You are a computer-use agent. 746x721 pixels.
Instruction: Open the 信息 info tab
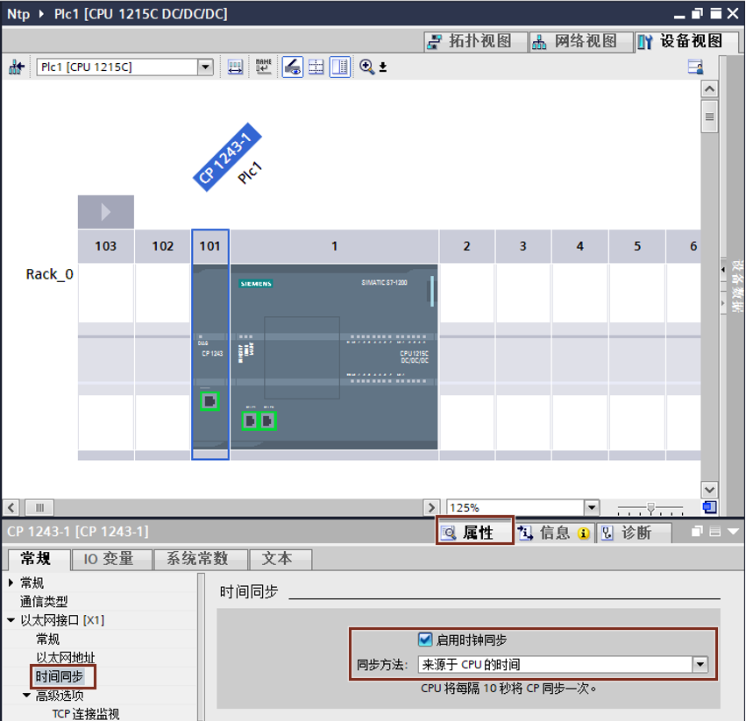tap(555, 533)
